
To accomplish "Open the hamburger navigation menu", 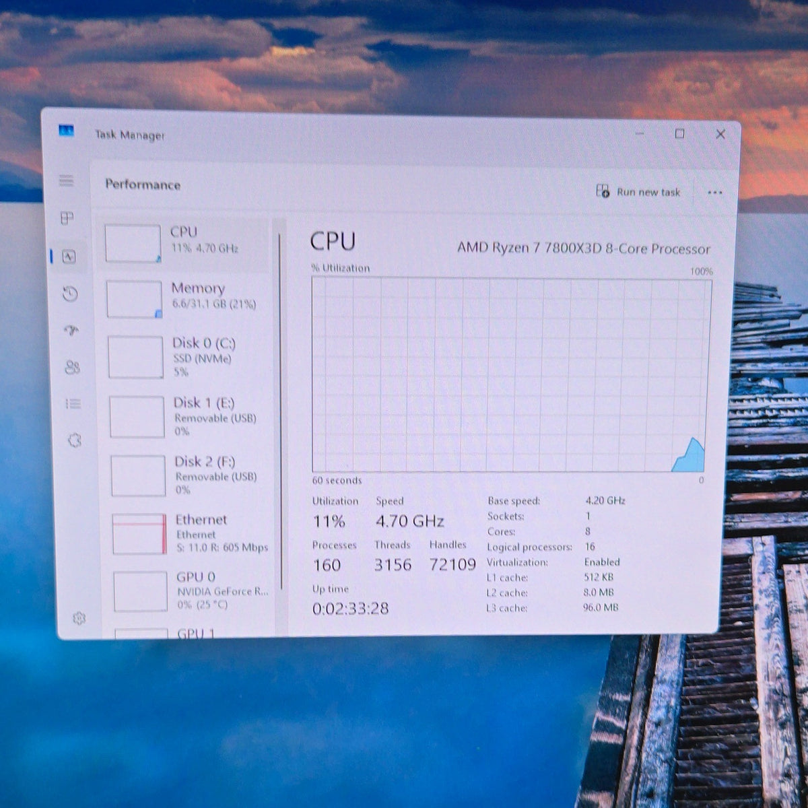I will point(66,180).
